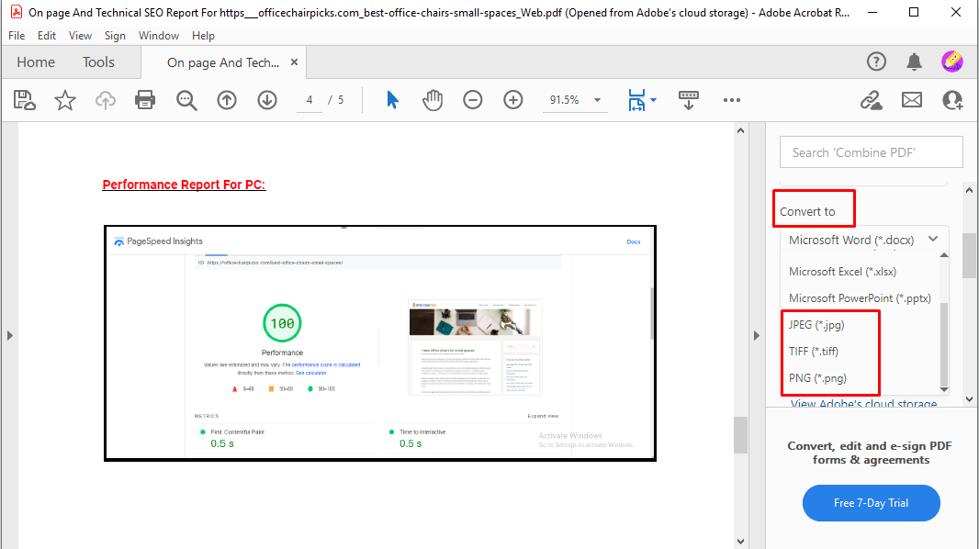
Task: Go to next page with down arrow
Action: pos(266,99)
